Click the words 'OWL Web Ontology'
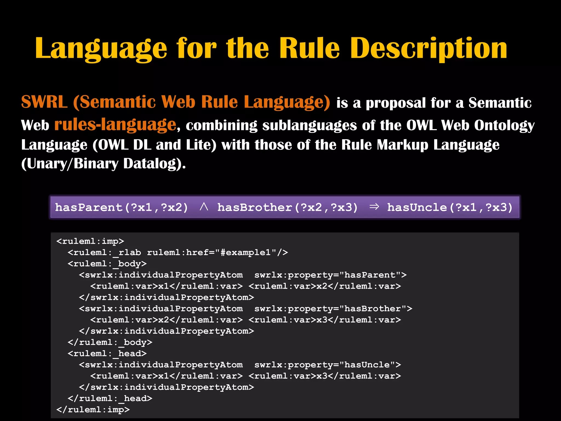 [x=470, y=126]
